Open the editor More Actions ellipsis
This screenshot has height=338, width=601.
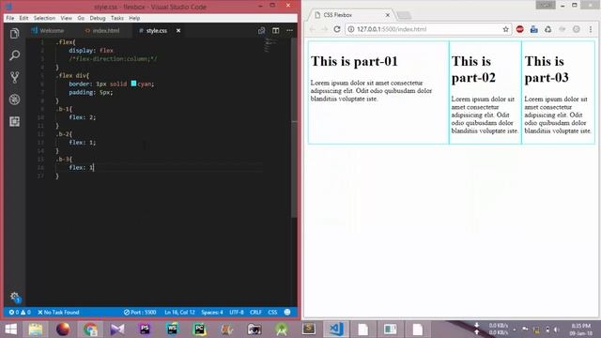[289, 30]
